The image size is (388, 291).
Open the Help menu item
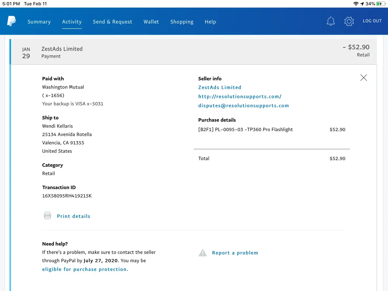210,22
